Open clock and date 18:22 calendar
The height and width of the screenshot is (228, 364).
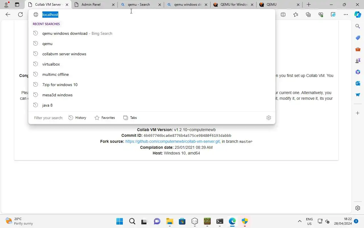pyautogui.click(x=344, y=221)
